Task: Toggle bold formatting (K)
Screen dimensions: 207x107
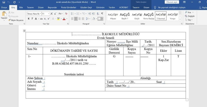Action: (29, 19)
